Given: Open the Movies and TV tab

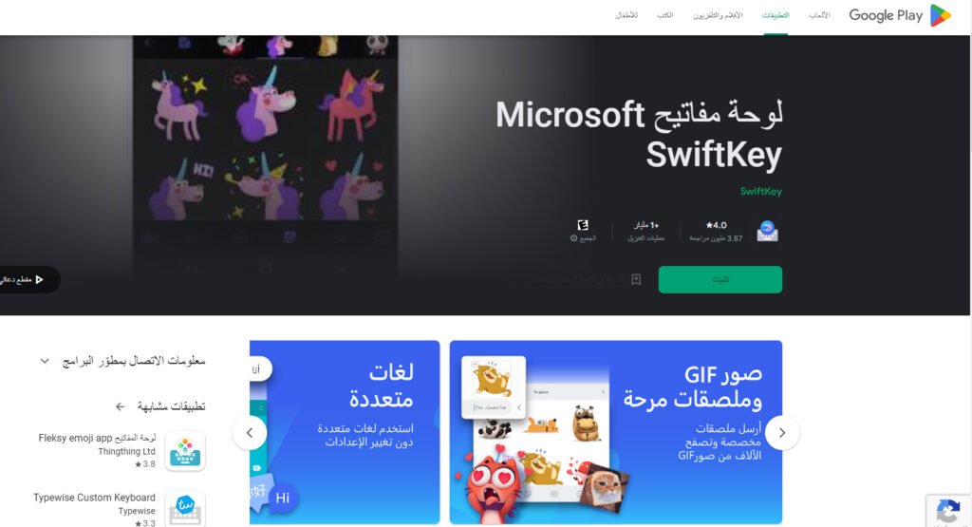Looking at the screenshot, I should (718, 15).
